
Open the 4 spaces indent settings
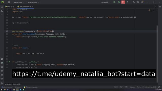pyautogui.click(x=133, y=87)
